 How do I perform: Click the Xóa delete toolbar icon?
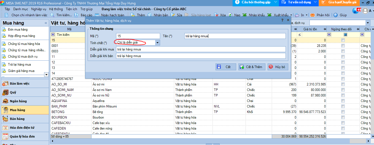pos(216,15)
